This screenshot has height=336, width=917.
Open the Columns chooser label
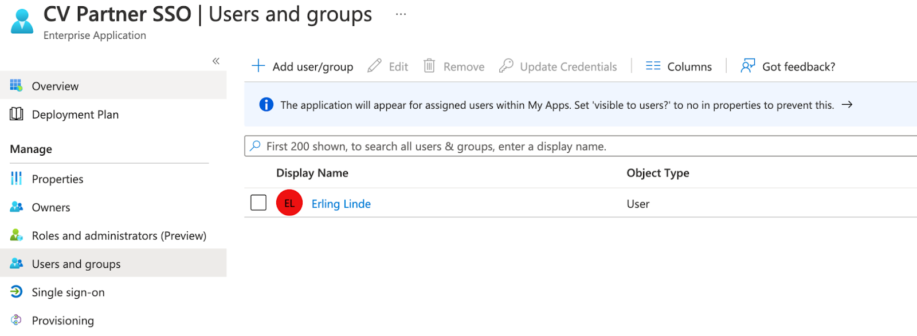tap(689, 67)
